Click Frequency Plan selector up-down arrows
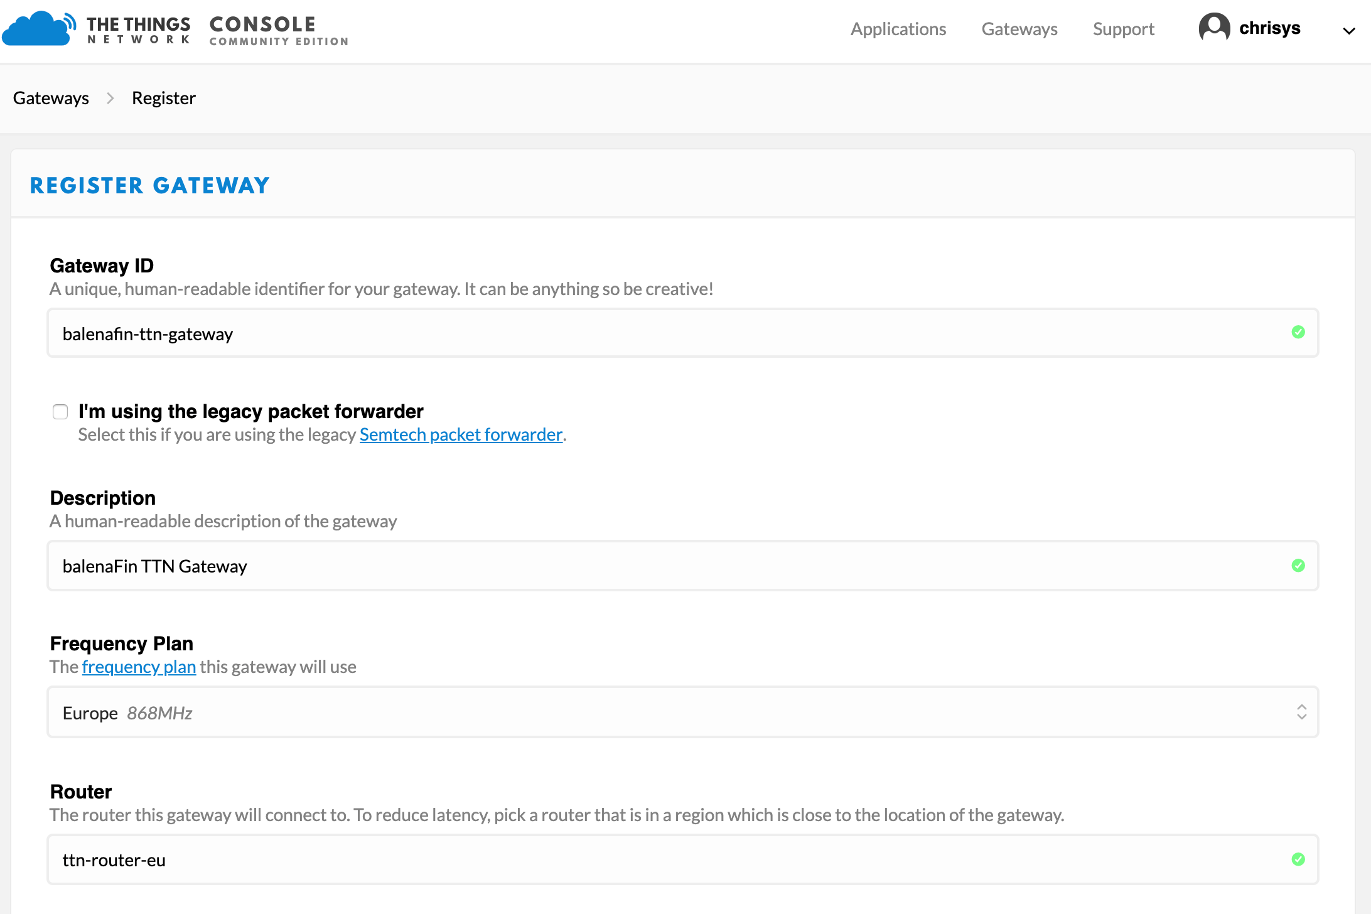 (x=1301, y=712)
